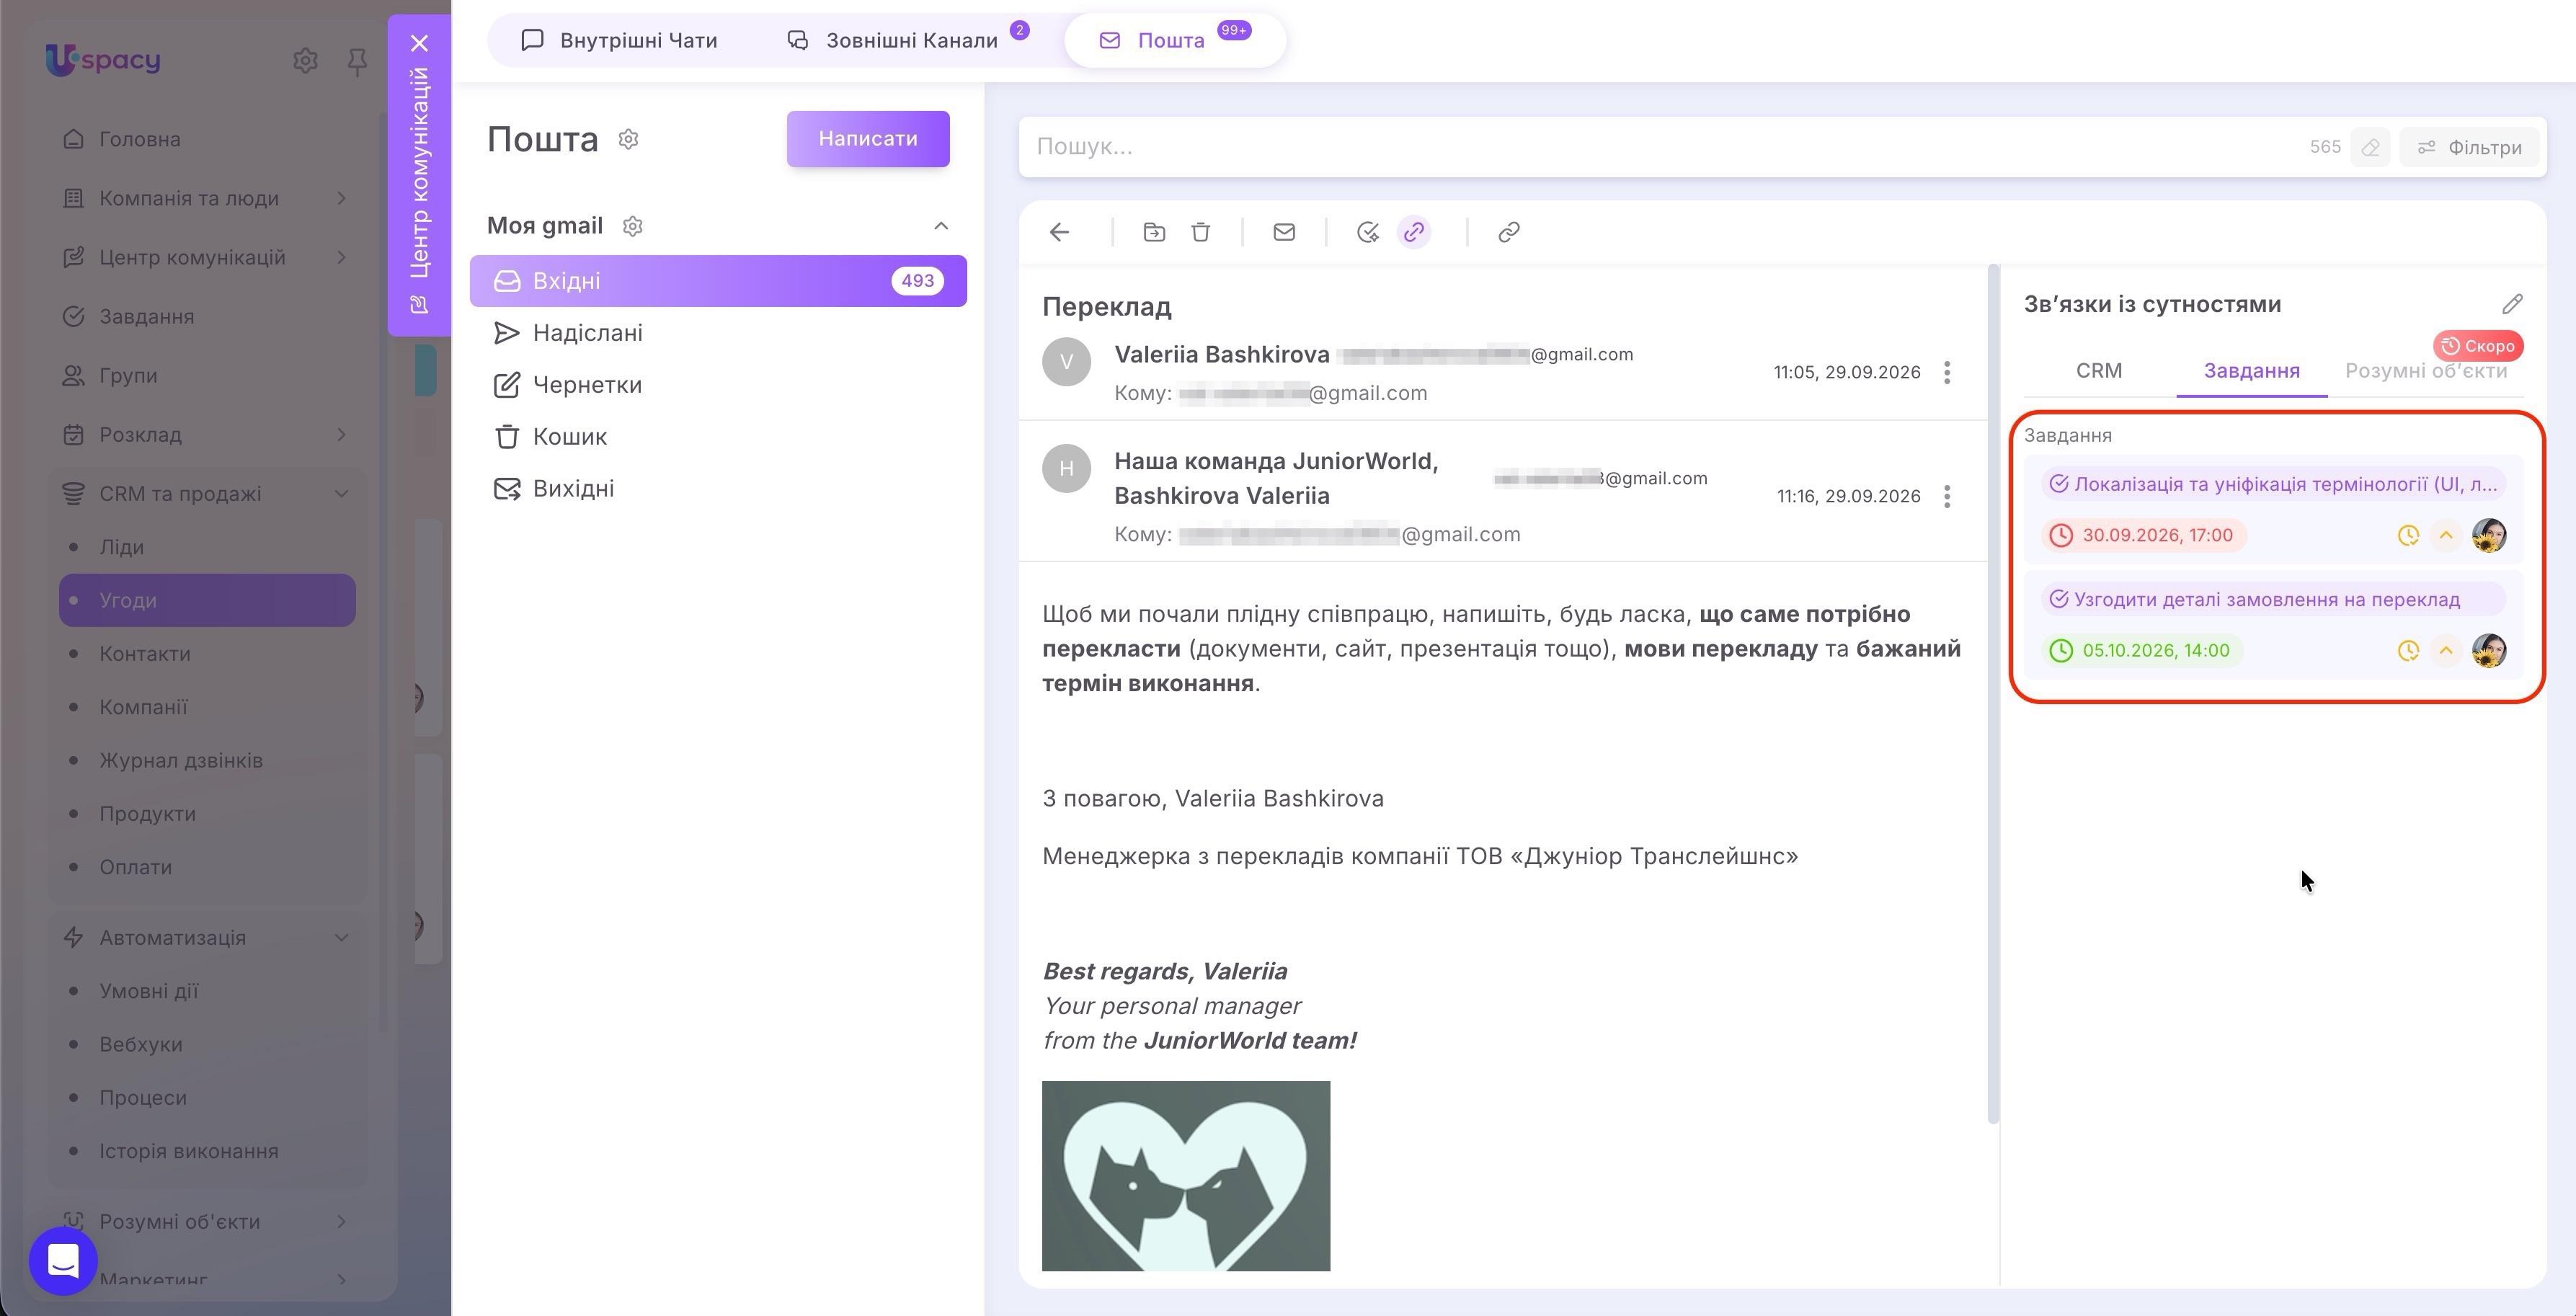Clear search with eraser icon
Viewport: 2576px width, 1316px height.
point(2370,147)
